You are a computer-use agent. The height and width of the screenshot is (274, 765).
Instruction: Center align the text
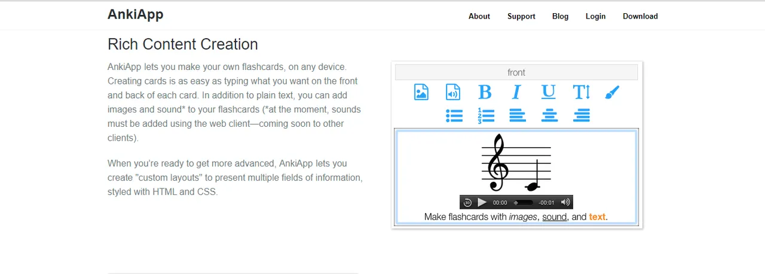pyautogui.click(x=549, y=115)
